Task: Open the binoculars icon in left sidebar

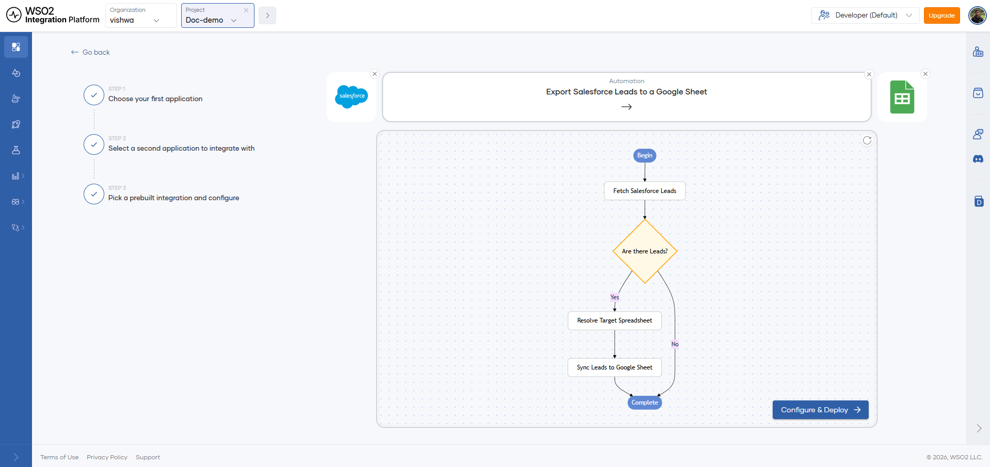Action: pos(16,202)
